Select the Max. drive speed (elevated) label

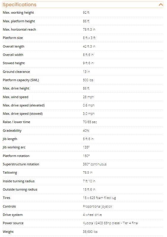click(x=24, y=105)
